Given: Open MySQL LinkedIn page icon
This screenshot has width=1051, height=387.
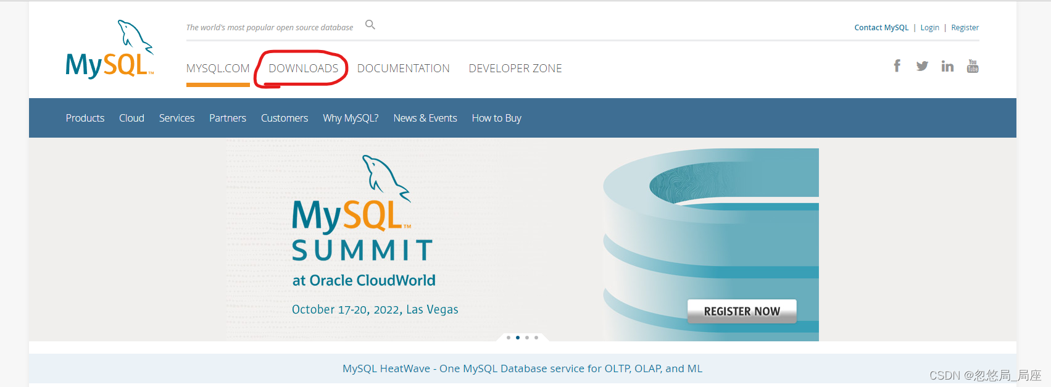Looking at the screenshot, I should pos(947,66).
